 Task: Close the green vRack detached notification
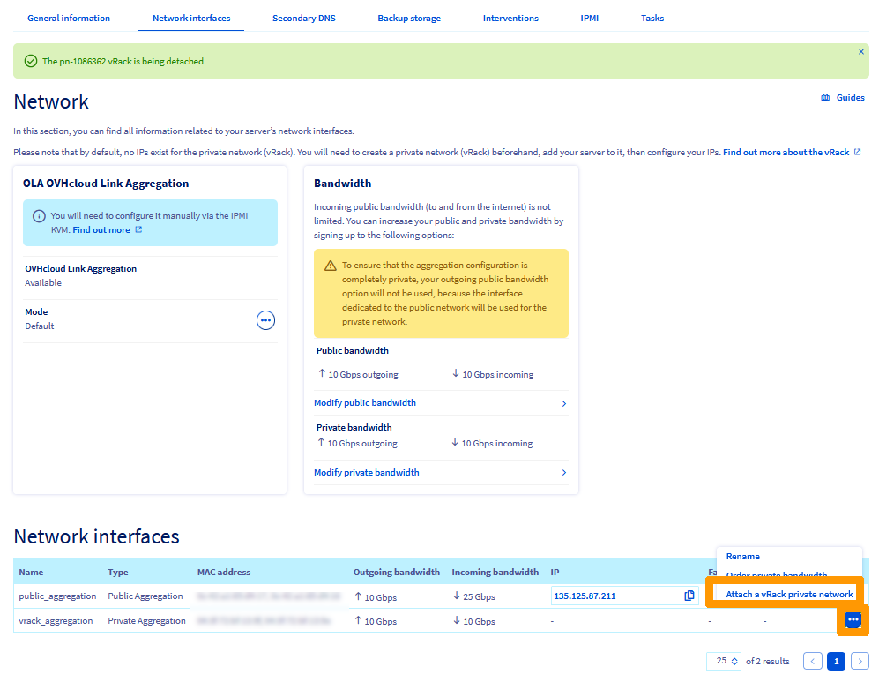[861, 52]
